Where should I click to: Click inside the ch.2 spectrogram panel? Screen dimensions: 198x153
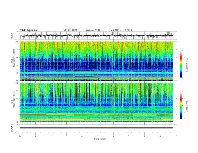(x=96, y=102)
